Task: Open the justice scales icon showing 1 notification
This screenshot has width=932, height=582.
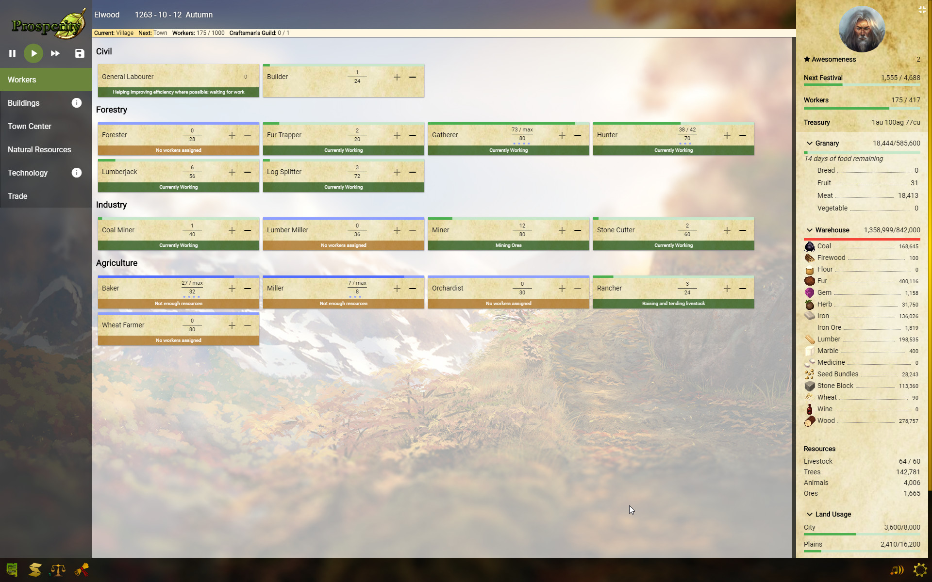Action: point(57,570)
